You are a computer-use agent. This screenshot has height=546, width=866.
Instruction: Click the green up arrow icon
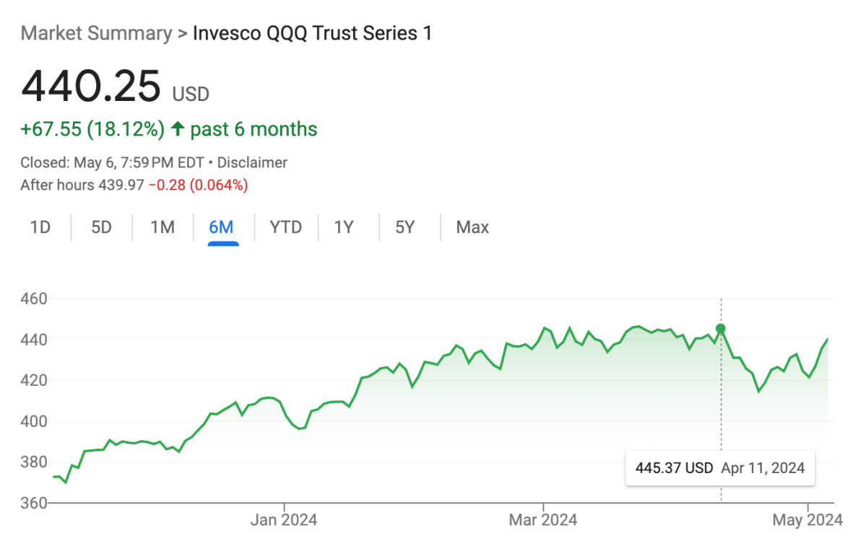[178, 130]
